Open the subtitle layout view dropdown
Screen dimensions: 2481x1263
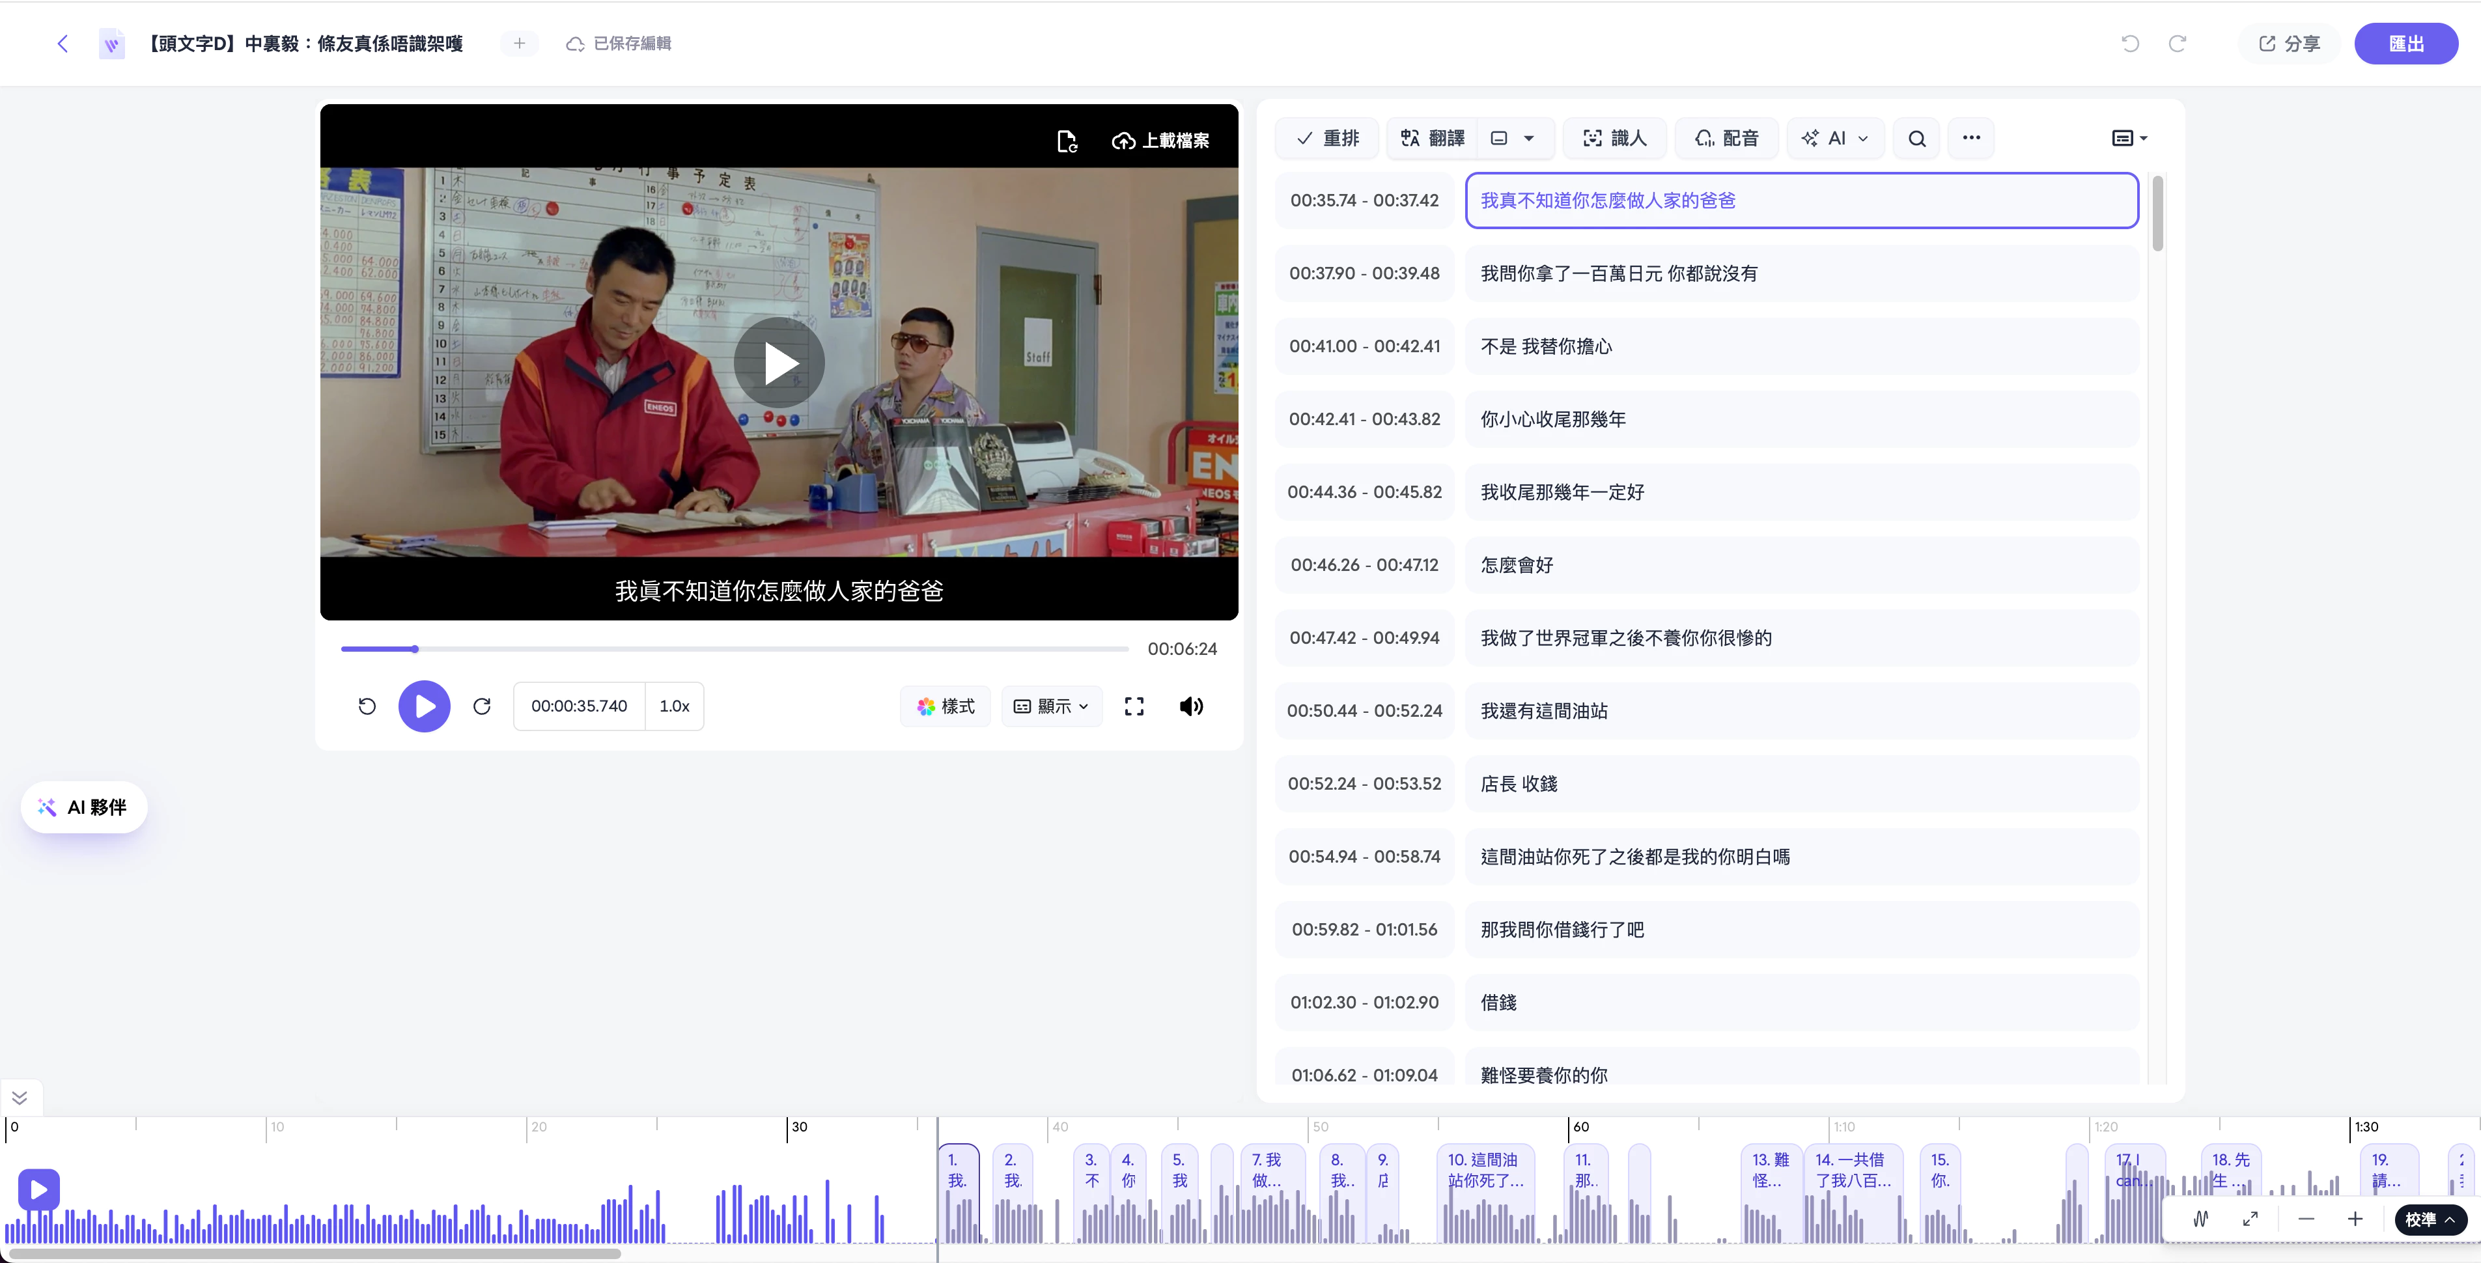pyautogui.click(x=2129, y=139)
